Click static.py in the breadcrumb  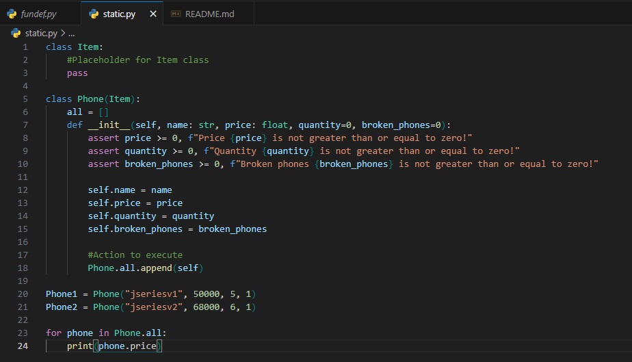[41, 33]
